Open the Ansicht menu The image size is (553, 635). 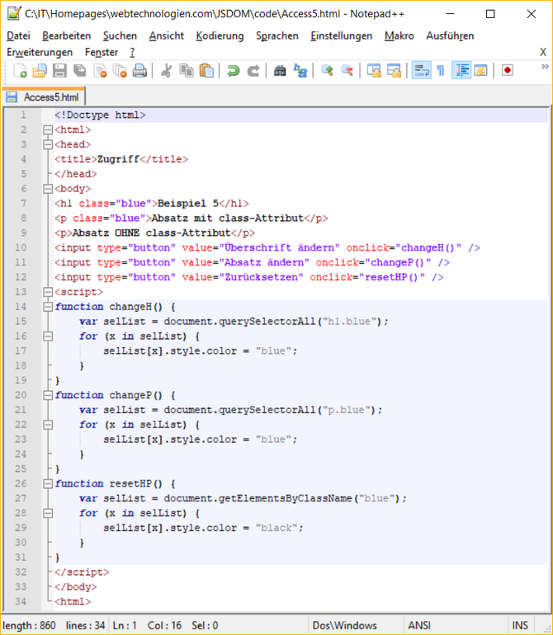[x=166, y=35]
